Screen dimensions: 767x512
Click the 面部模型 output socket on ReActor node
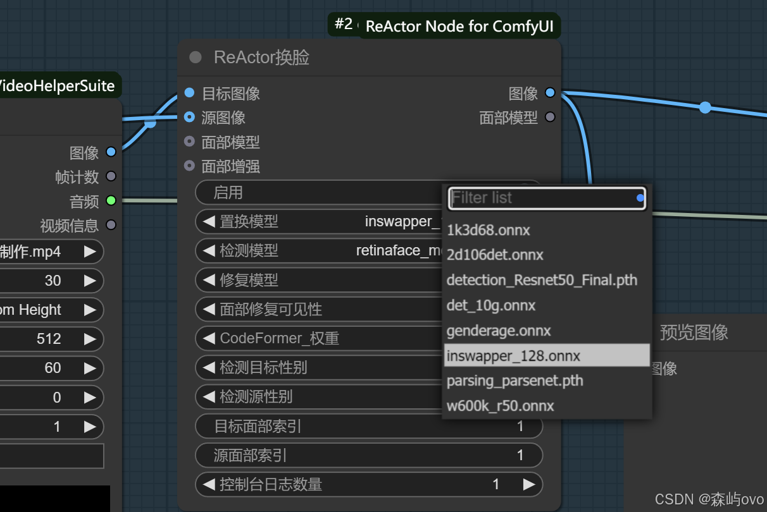coord(550,117)
